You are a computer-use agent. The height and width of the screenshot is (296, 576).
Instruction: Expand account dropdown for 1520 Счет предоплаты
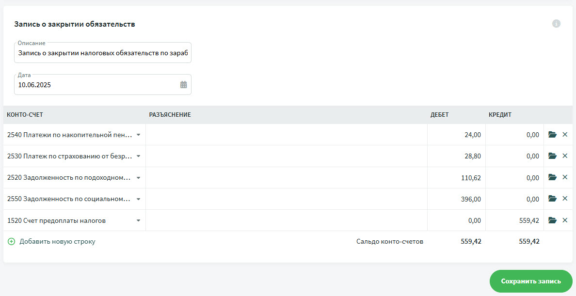click(139, 220)
